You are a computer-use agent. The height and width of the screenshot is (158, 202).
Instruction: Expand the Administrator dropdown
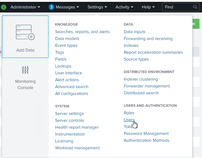coord(25,7)
